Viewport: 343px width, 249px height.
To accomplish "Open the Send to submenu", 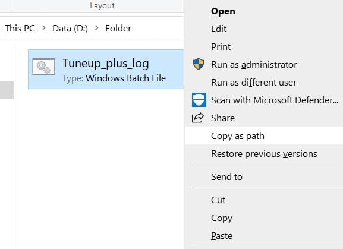I will coord(226,177).
